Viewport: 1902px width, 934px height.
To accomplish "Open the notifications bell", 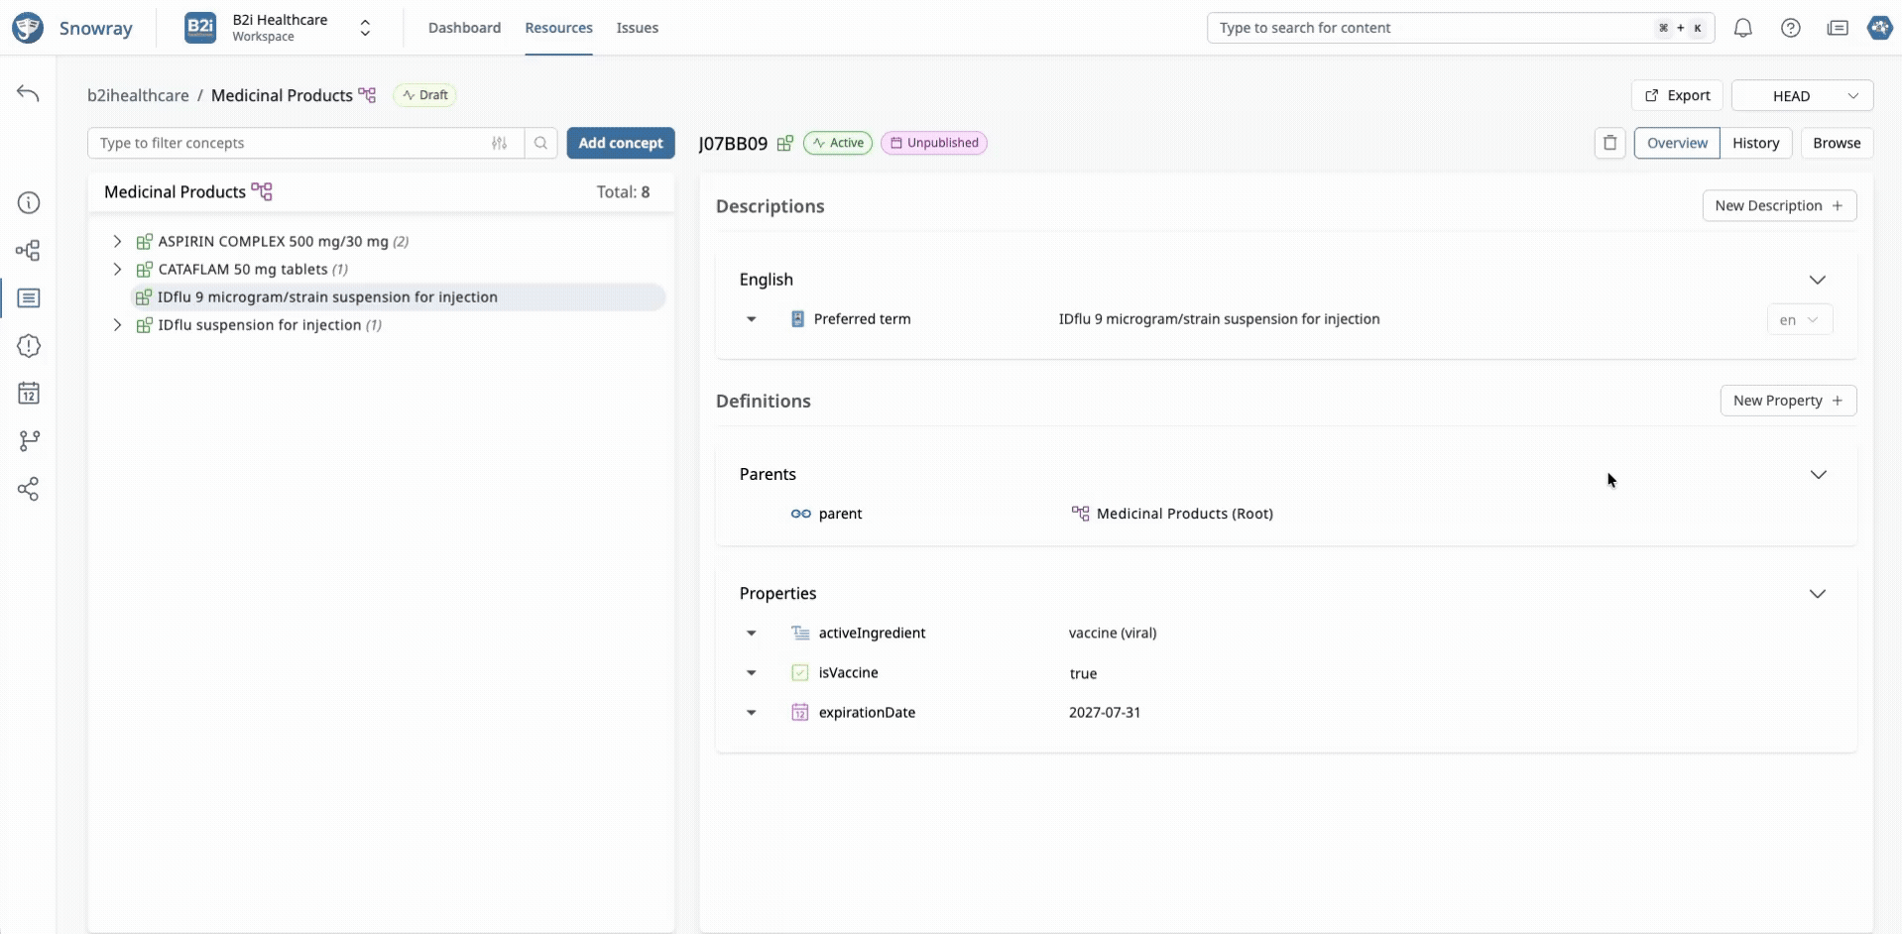I will tap(1742, 28).
